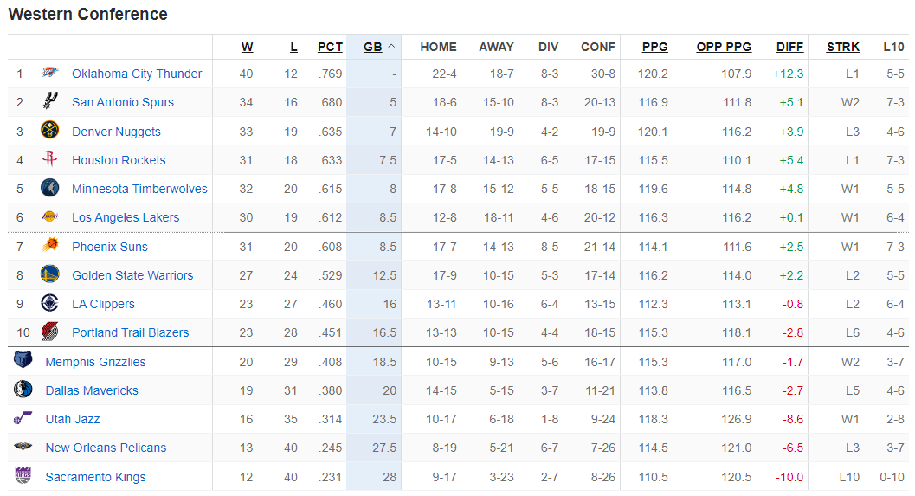915x496 pixels.
Task: Sort table by W column header
Action: tap(247, 47)
